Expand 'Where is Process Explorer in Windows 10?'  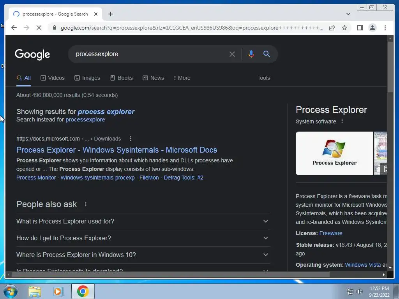[x=143, y=255]
